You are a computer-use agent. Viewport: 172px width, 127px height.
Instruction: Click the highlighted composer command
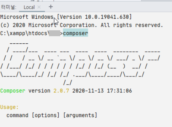[x=75, y=33]
